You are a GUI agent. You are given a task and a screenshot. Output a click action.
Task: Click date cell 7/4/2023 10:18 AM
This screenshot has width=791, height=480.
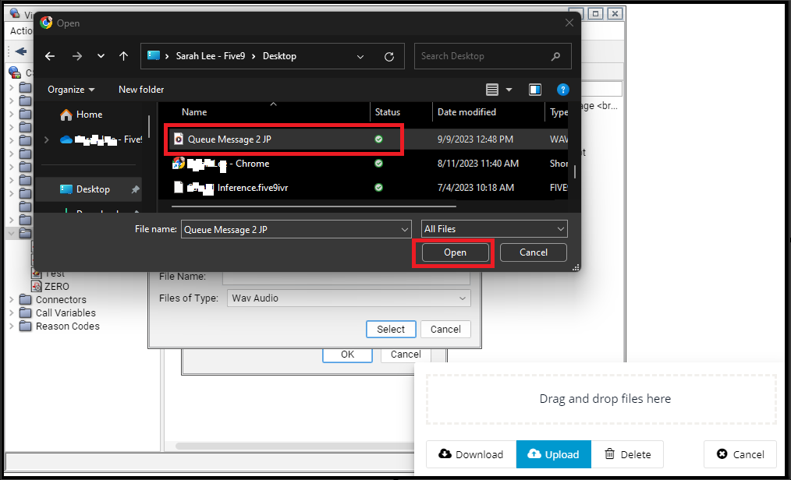pos(476,188)
